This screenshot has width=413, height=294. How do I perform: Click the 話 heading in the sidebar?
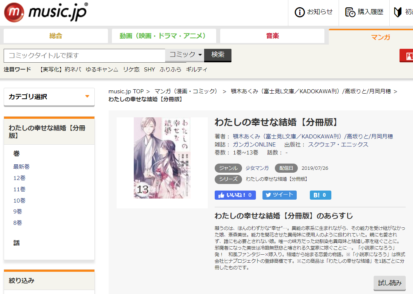click(17, 243)
